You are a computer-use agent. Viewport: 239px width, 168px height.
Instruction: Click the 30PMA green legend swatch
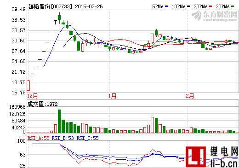coord(233,6)
